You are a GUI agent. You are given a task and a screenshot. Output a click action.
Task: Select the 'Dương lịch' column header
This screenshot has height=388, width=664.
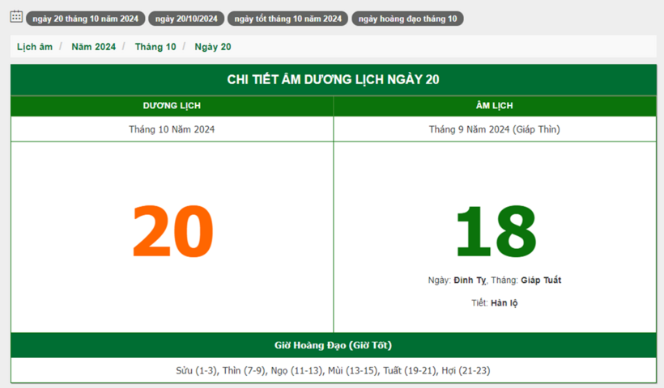coord(172,106)
